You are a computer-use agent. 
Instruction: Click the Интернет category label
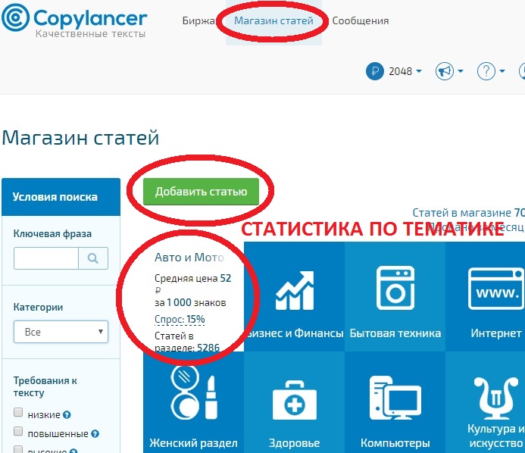[x=496, y=333]
